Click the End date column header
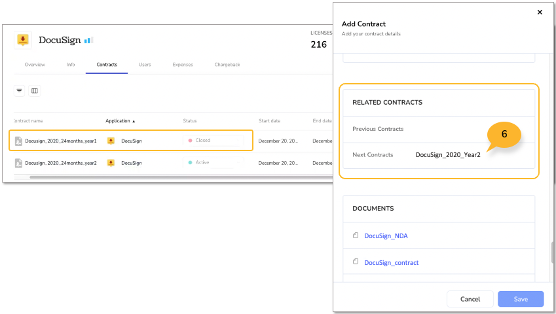The height and width of the screenshot is (314, 556). tap(322, 121)
